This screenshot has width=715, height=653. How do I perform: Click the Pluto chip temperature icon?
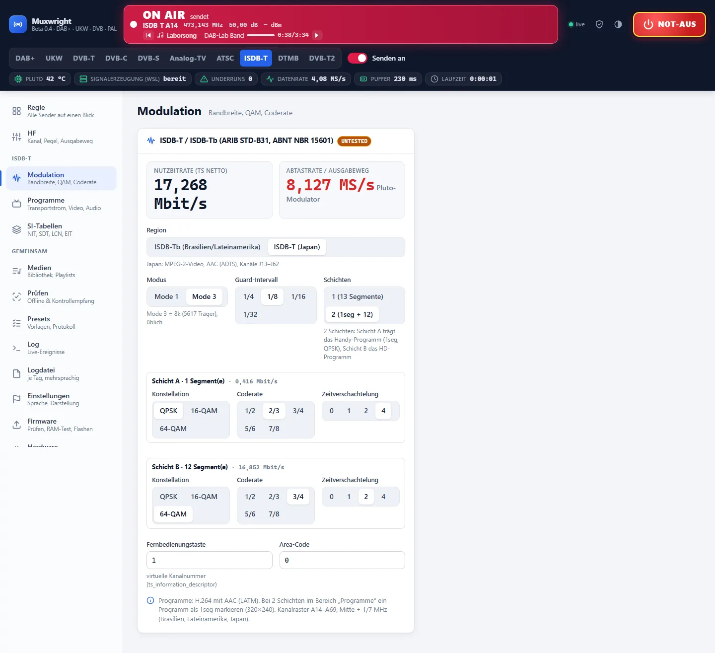[18, 79]
